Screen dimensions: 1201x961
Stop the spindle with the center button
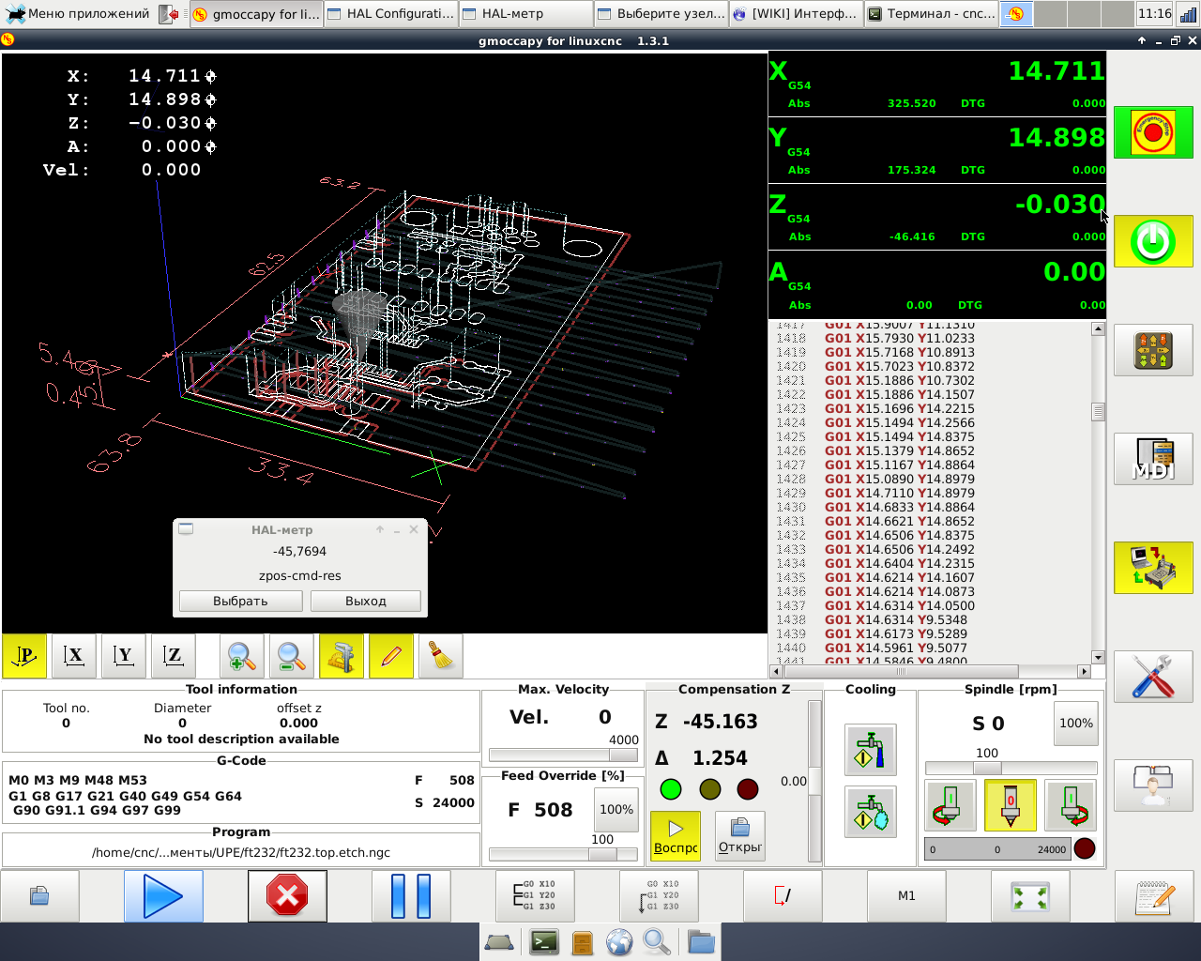coord(1010,805)
